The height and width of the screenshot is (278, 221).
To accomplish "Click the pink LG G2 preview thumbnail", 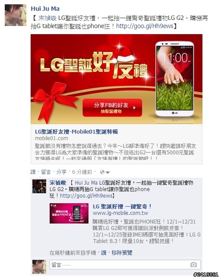I will 69,213.
